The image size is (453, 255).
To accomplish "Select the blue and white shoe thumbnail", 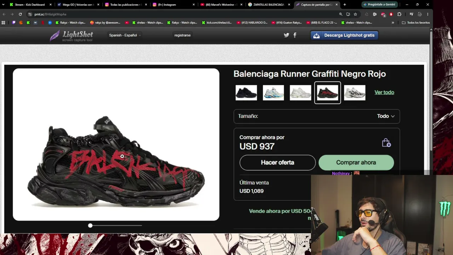I will pyautogui.click(x=273, y=93).
